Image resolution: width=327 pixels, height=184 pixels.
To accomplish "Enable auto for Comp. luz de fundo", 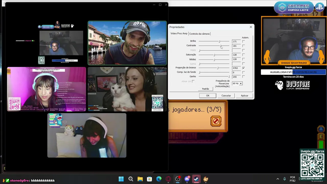I will pos(243,72).
